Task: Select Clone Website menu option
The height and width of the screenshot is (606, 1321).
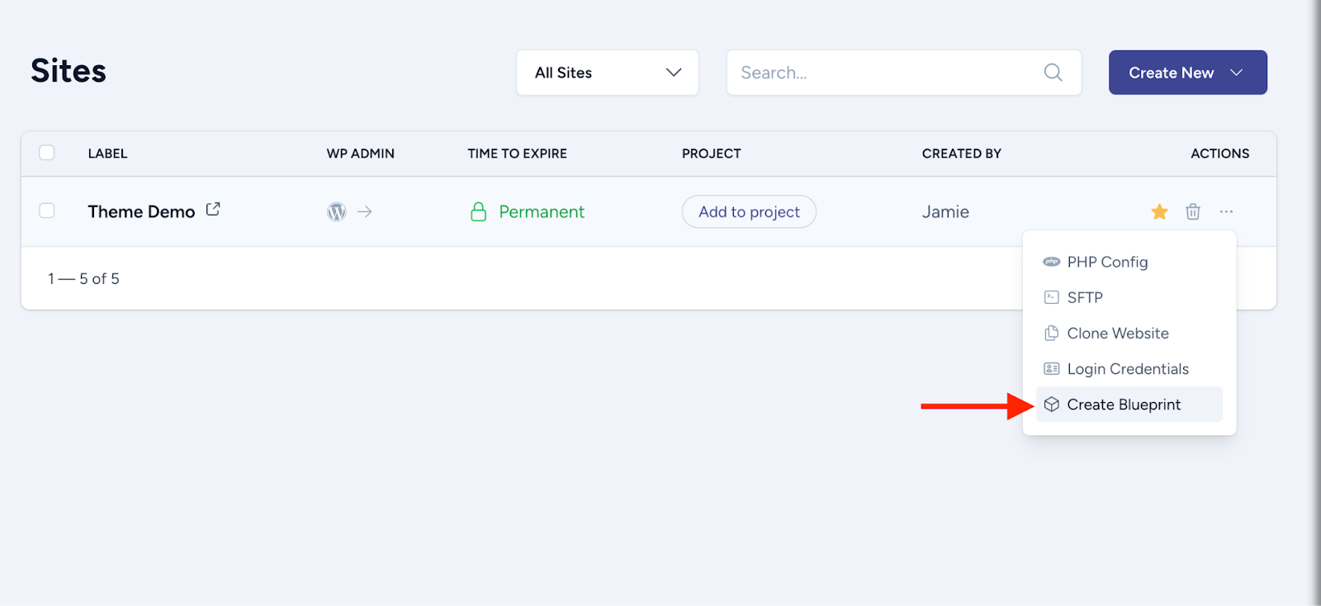Action: 1117,334
